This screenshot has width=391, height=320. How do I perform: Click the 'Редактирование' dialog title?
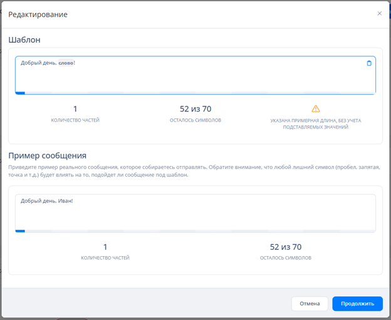[x=38, y=14]
